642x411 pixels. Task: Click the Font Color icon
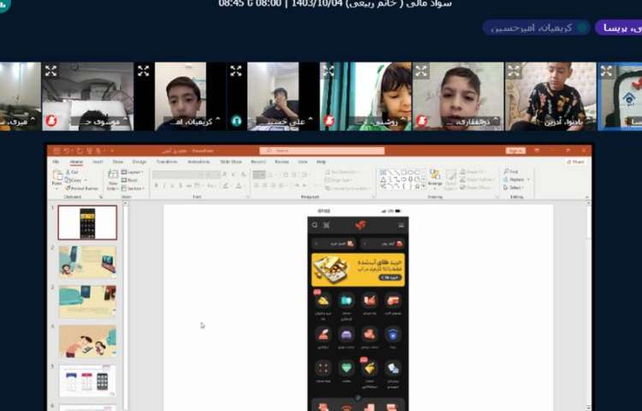(239, 186)
